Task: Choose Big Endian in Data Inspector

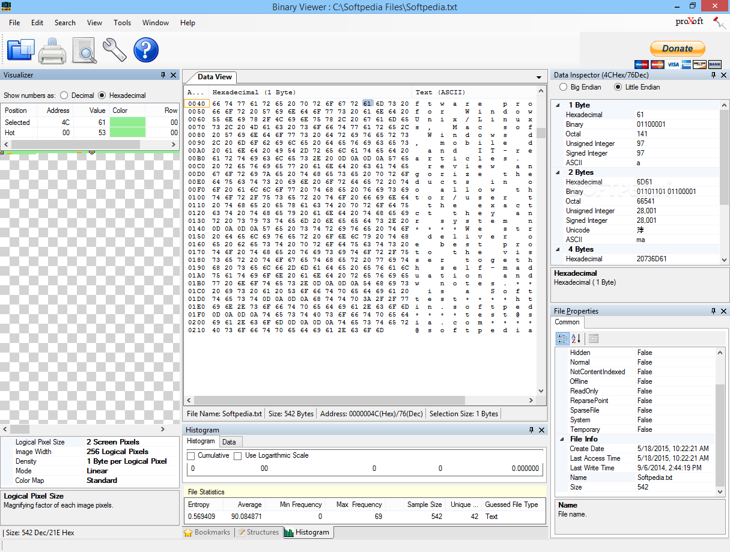Action: [563, 87]
